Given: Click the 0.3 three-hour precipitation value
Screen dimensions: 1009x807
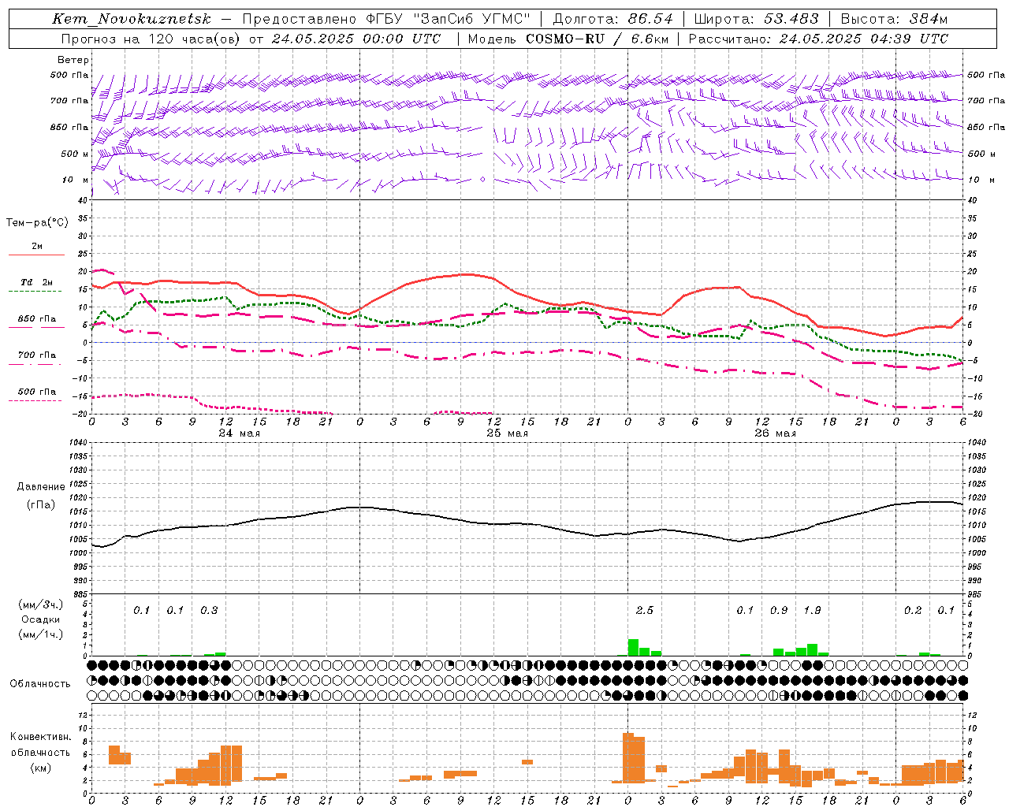Looking at the screenshot, I should [209, 610].
